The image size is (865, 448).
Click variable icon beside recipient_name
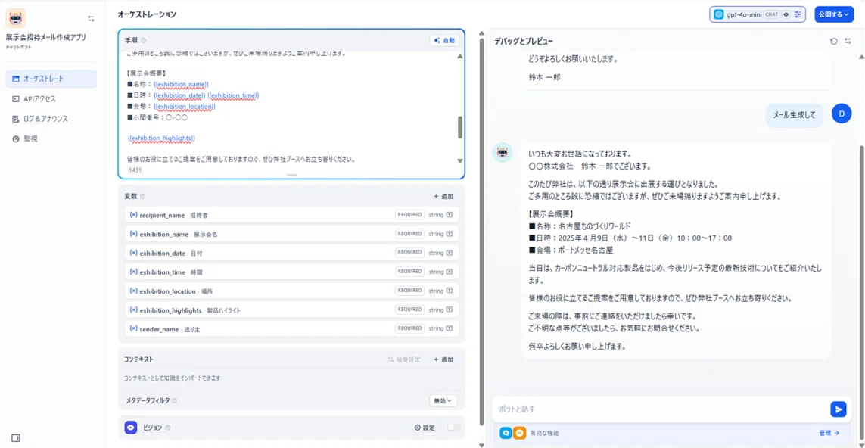133,215
